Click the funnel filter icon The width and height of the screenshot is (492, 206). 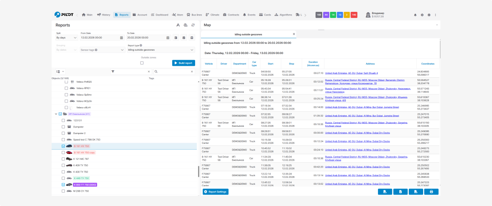[x=113, y=72]
